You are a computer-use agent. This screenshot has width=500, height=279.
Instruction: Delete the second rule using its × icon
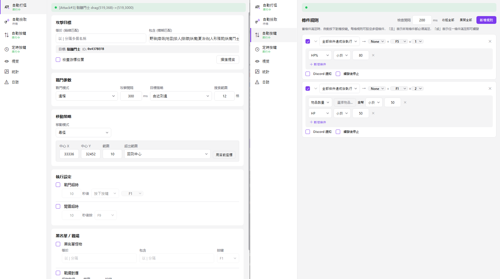490,88
